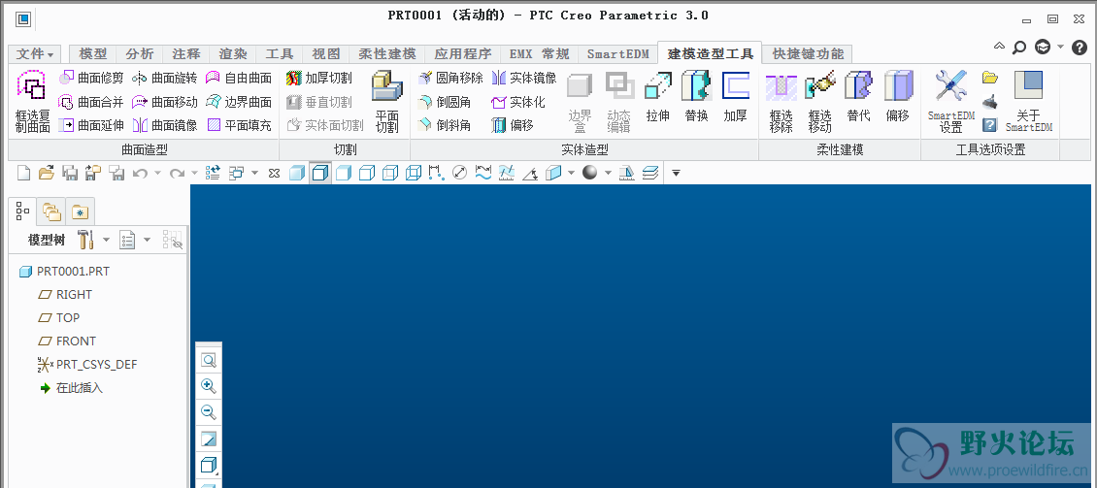Open the model tree columns list dropdown
This screenshot has width=1097, height=488.
(x=147, y=240)
